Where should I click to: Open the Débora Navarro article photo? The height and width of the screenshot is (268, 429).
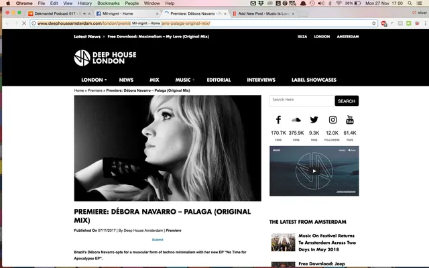(x=168, y=148)
